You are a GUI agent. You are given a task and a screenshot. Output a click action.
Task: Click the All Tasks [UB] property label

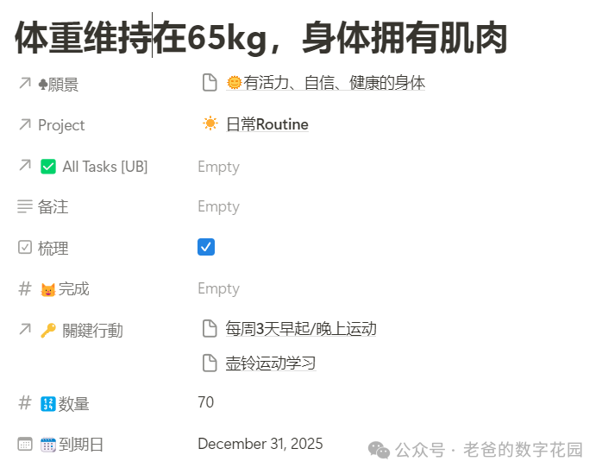click(x=104, y=167)
